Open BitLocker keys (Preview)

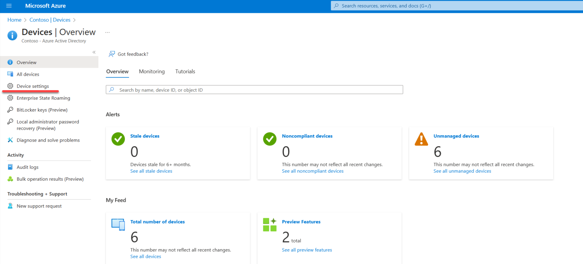41,109
